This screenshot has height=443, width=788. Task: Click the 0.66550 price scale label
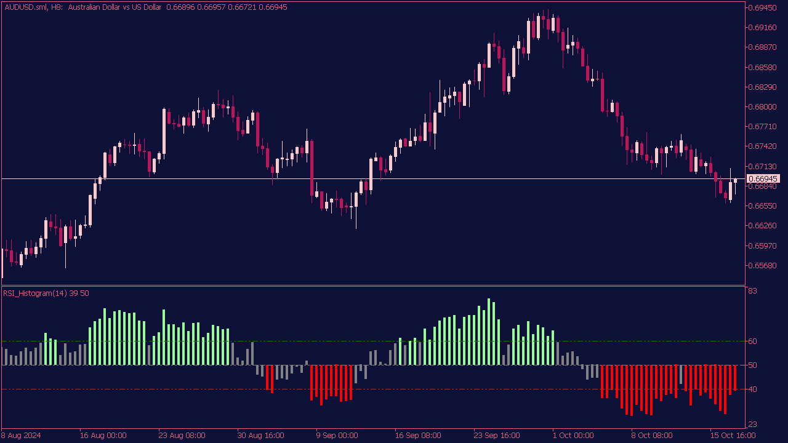[x=762, y=206]
